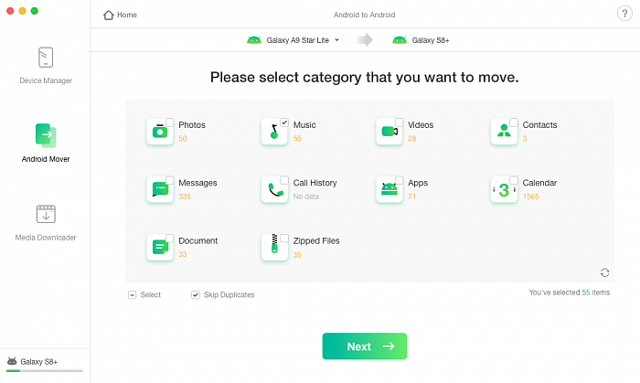Click the Media Downloader label
Image resolution: width=640 pixels, height=383 pixels.
(46, 238)
